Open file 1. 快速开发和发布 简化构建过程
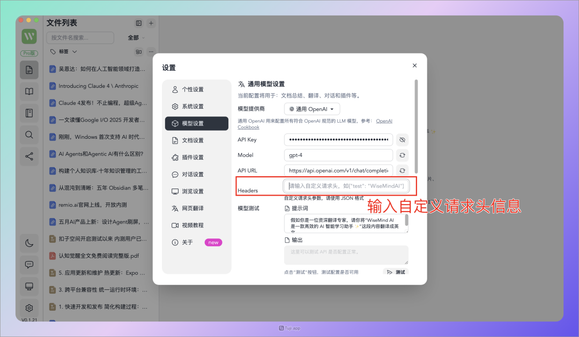 click(x=99, y=307)
